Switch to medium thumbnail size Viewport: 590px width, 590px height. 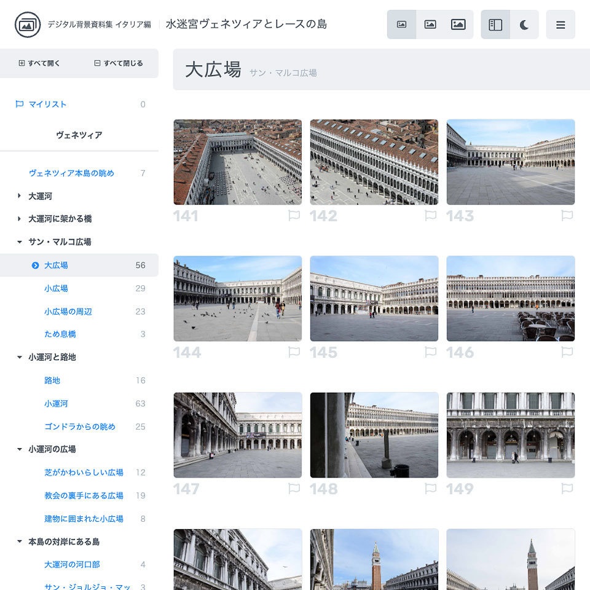430,25
